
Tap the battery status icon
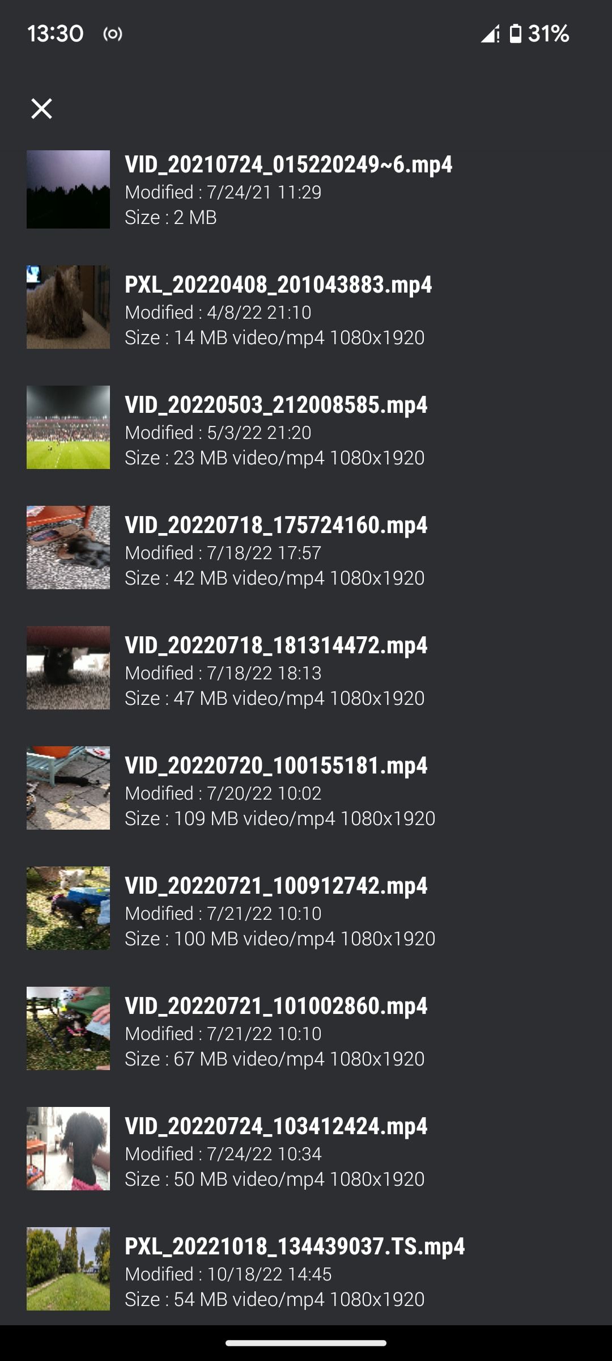pos(515,33)
